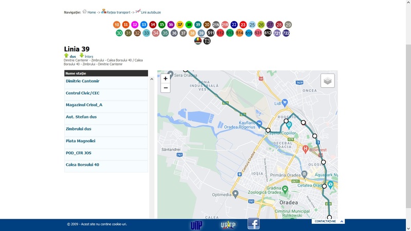
Task: Open line 15 route
Action: 162,25
